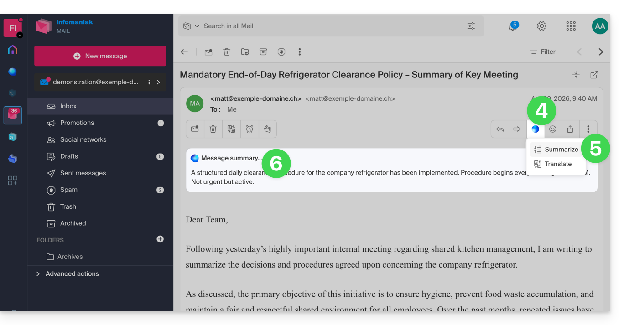Click the snooze alarm clock icon
The image size is (624, 325).
click(x=250, y=129)
